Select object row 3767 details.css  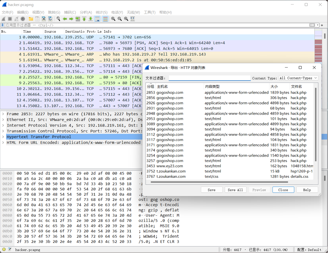(x=230, y=177)
